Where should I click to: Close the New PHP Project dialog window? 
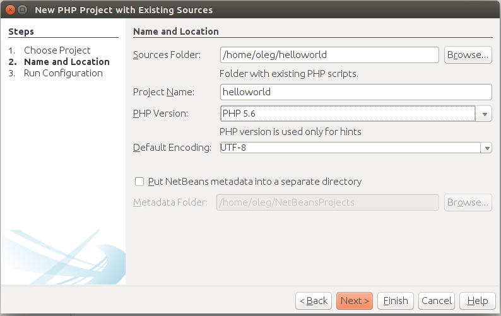pos(10,9)
